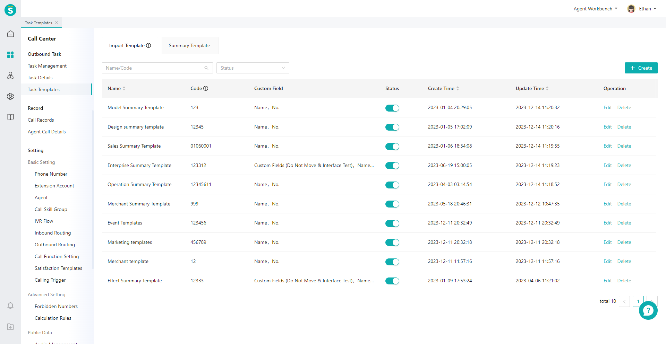Click the Create button
Screen dimensions: 666x344
pos(641,68)
